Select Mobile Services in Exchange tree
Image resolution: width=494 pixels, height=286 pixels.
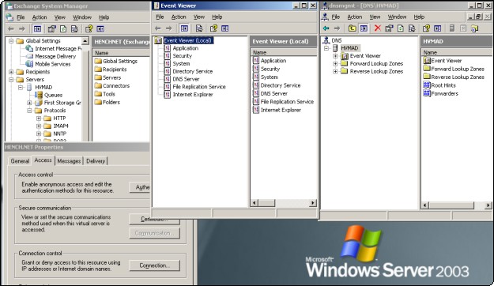[53, 64]
